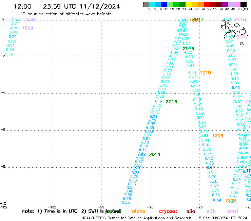Click longitude axis label -99
Viewport: 251px width, 221px height.
[x=101, y=207]
